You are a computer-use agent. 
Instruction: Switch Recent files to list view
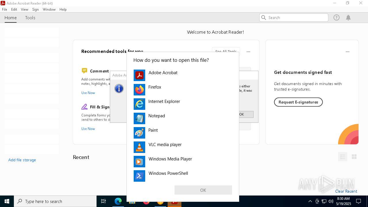342,157
